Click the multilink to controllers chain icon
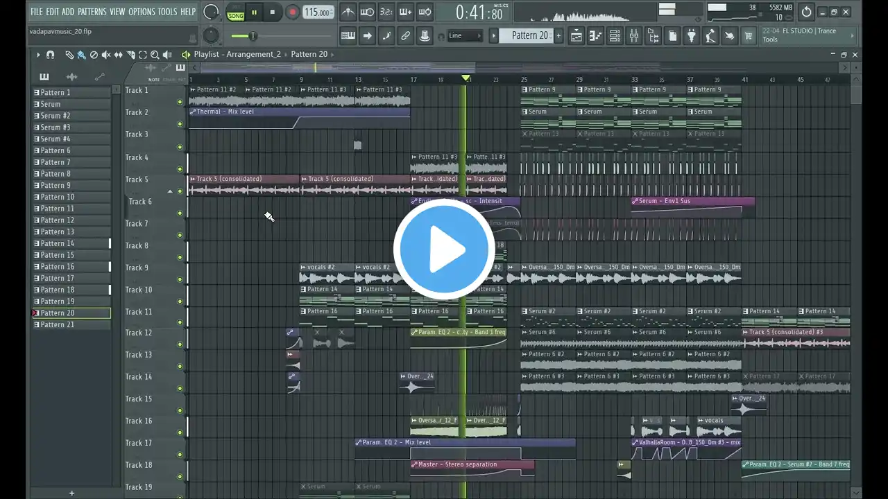 pos(406,36)
